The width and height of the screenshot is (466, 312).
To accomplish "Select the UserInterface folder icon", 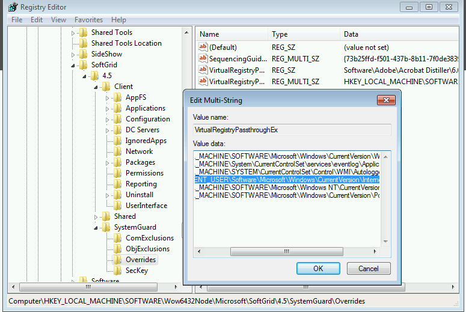I will point(117,206).
